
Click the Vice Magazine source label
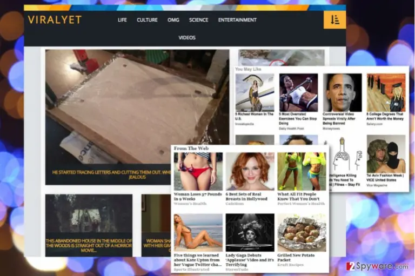[x=377, y=185]
